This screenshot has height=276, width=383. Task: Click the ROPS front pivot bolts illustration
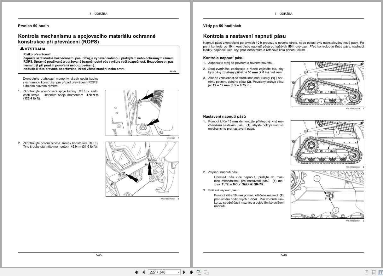click(x=142, y=169)
